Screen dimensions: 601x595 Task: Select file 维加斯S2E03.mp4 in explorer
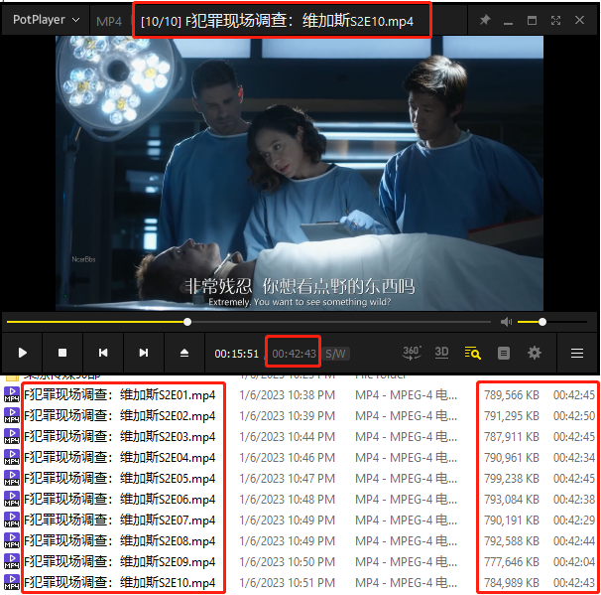[120, 436]
